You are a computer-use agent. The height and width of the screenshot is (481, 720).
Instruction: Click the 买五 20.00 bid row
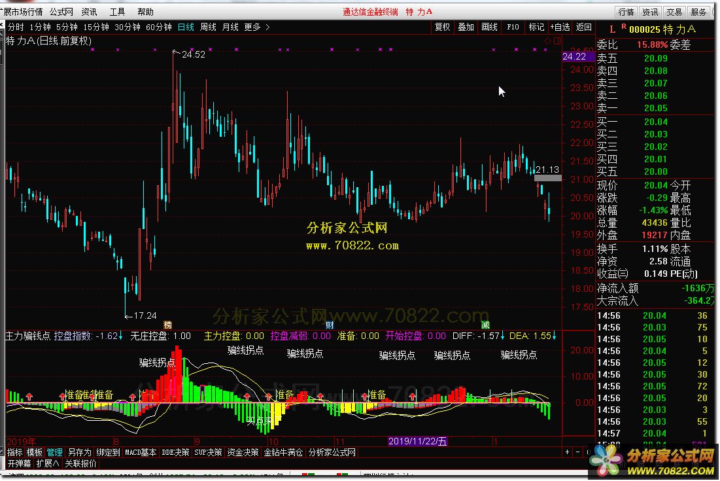coord(655,172)
